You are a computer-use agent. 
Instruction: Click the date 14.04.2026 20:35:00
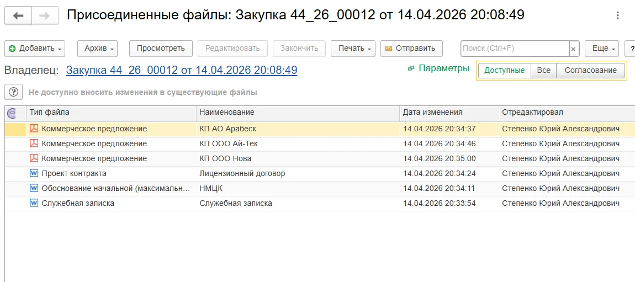coord(440,159)
